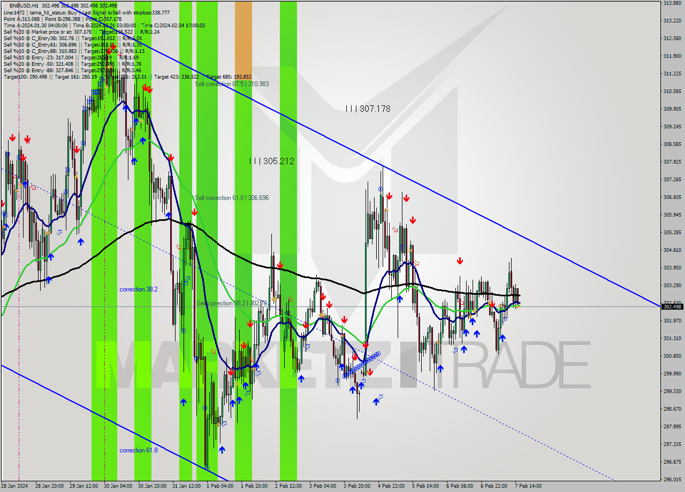Select the blue 'correction 38.2' label
Screen dimensions: 685x492
139,289
